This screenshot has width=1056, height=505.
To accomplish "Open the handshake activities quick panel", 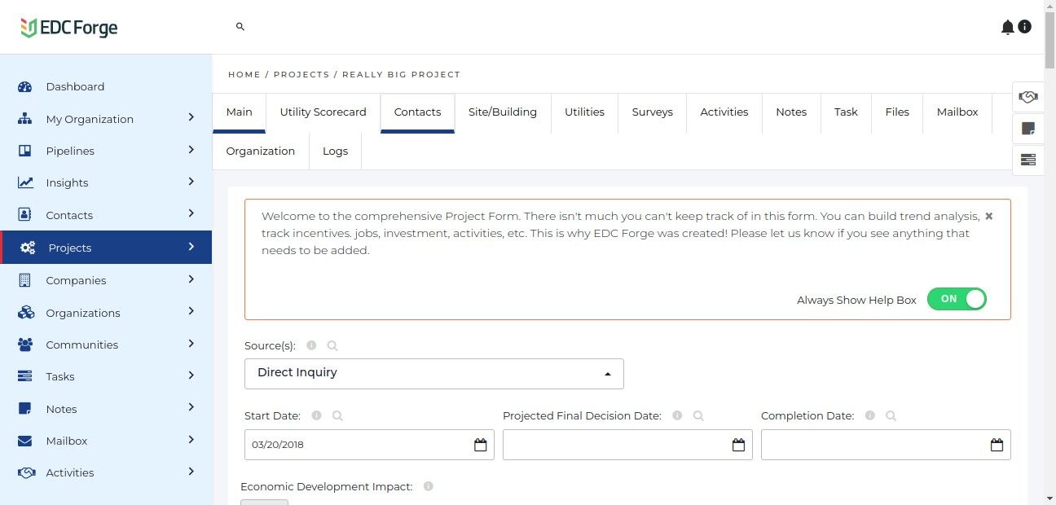I will coord(1027,98).
